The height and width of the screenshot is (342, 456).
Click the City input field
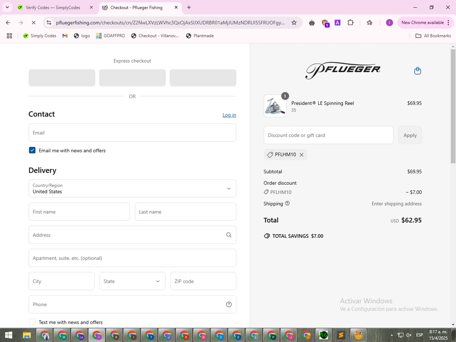click(61, 281)
